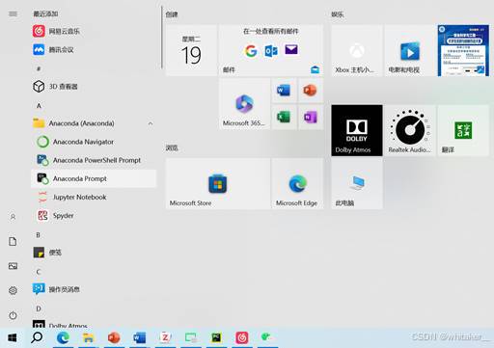494x348 pixels.
Task: Open Anaconda Prompt
Action: tap(94, 178)
